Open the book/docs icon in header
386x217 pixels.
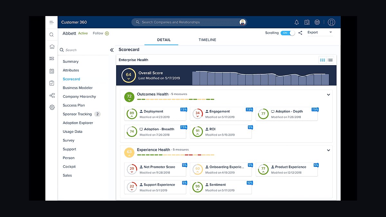click(307, 22)
